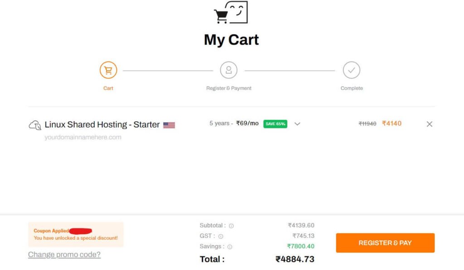This screenshot has width=464, height=270.
Task: Click the Coupon Applied notification box
Action: coord(76,234)
